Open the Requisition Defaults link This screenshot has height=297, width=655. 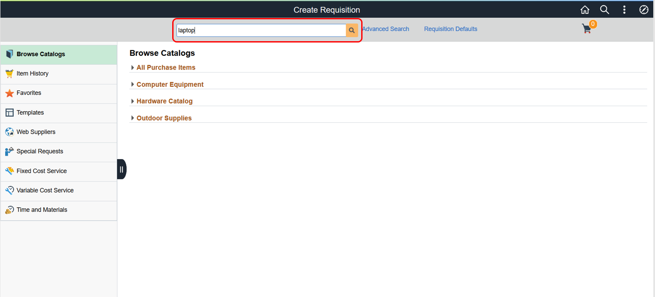click(451, 29)
